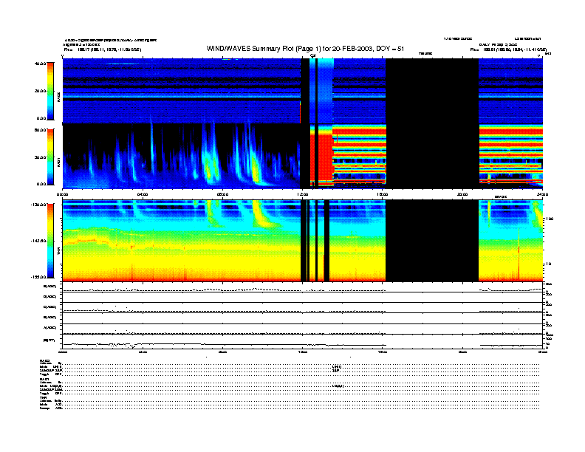Image resolution: width=585 pixels, height=452 pixels.
Task: Click the 40.00 color scale label
Action: point(41,64)
